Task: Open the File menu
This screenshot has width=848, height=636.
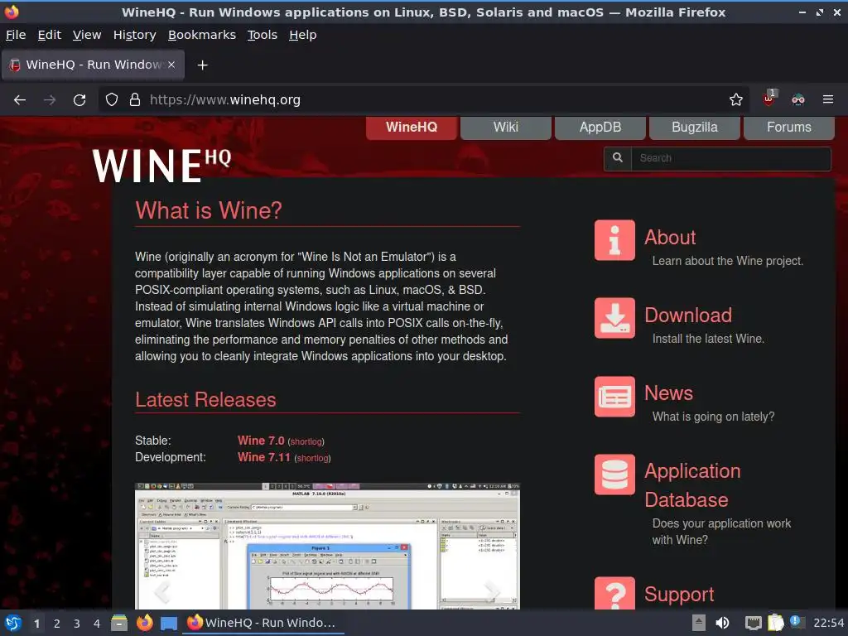Action: tap(16, 35)
